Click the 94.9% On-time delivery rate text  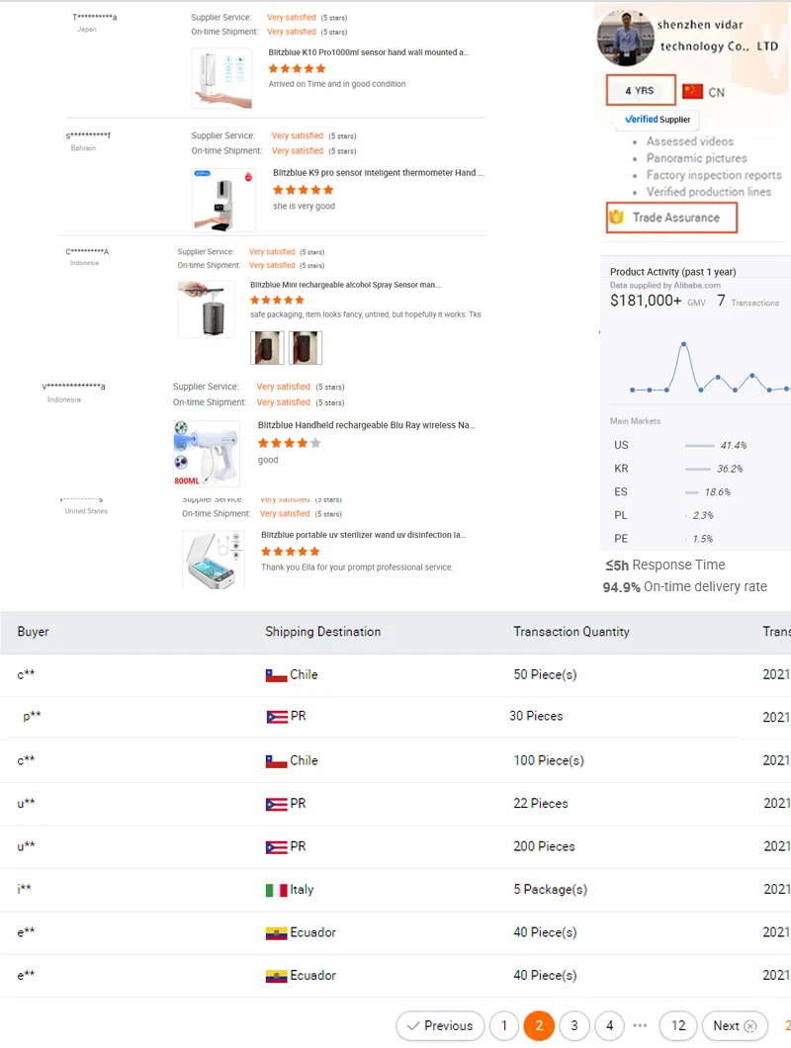[684, 587]
